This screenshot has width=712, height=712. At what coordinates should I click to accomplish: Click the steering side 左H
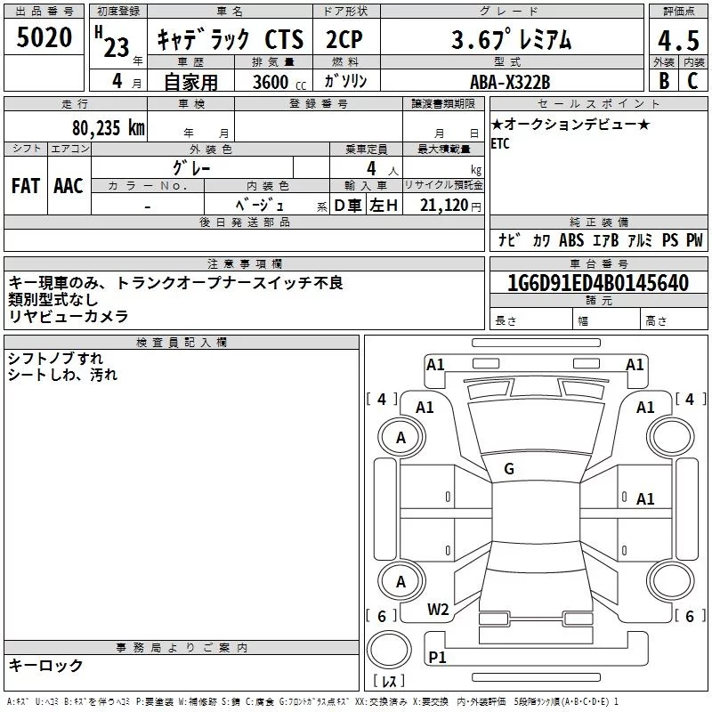[384, 206]
